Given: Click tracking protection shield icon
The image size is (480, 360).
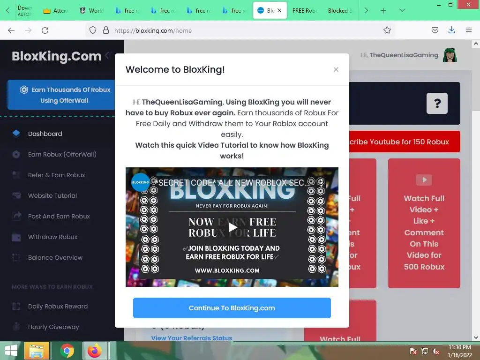Looking at the screenshot, I should coord(93,30).
